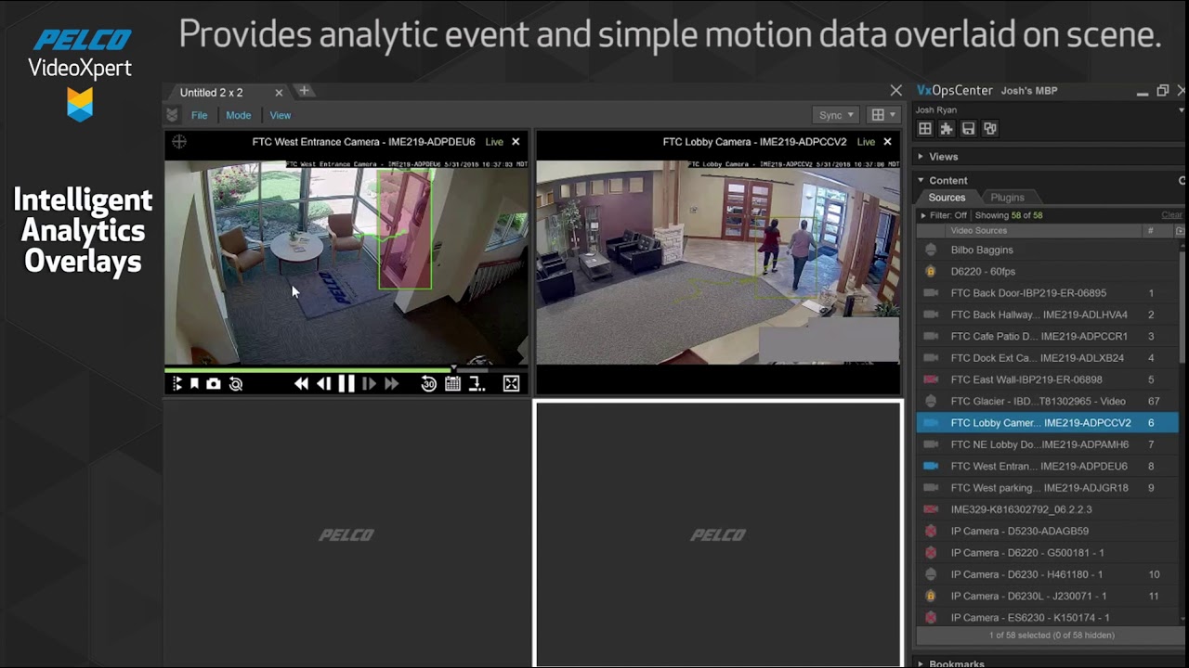Select FTC West Entrance source row

click(1047, 466)
